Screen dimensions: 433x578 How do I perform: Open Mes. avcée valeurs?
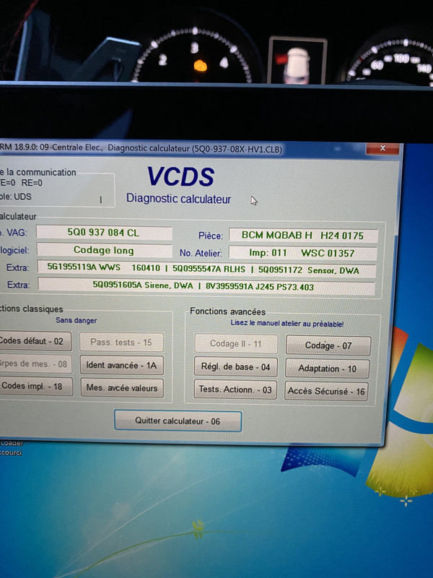click(x=122, y=387)
